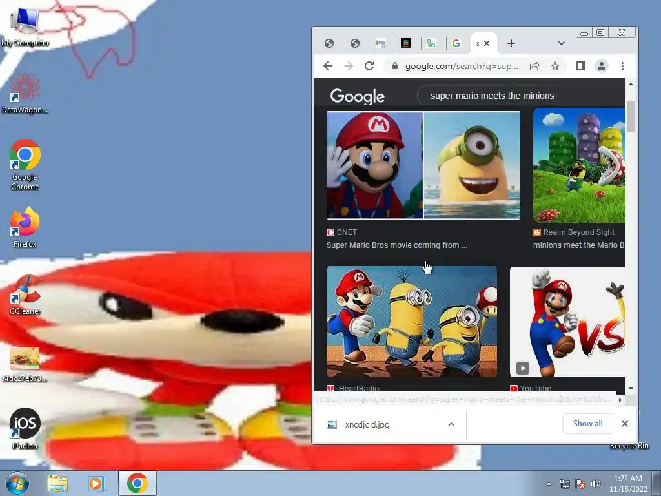The width and height of the screenshot is (661, 496).
Task: Open the Recycle Bin on desktop
Action: 629,446
